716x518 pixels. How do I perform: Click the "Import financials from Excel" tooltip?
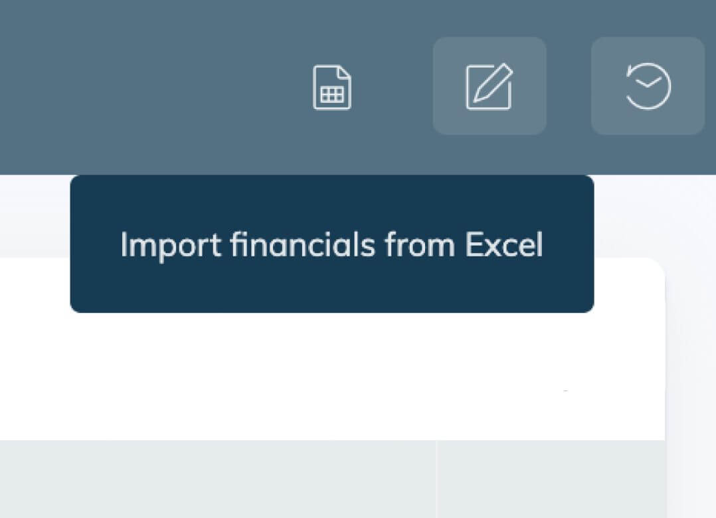(331, 244)
